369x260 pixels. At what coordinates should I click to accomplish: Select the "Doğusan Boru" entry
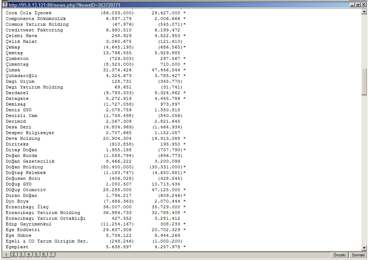(x=23, y=179)
